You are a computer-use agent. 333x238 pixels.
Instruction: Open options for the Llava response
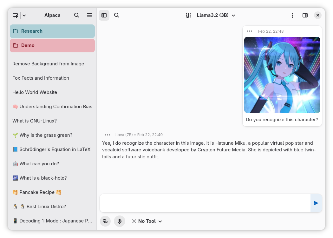click(x=108, y=135)
